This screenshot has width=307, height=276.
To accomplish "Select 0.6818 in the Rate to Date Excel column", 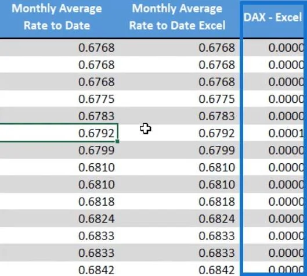I will (216, 202).
